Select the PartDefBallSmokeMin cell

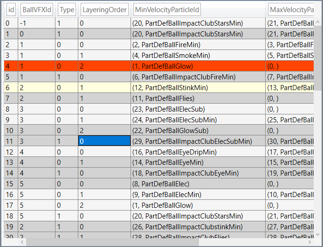(x=198, y=55)
